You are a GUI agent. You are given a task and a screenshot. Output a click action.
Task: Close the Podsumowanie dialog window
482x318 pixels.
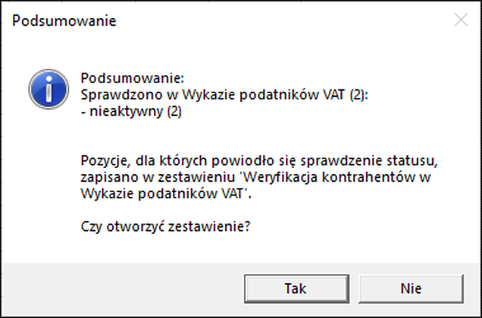click(461, 20)
